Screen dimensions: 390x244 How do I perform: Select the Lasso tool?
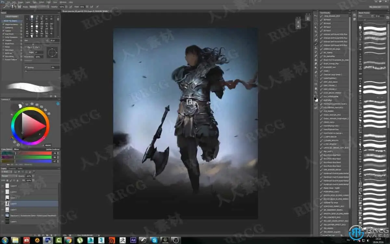click(x=316, y=24)
